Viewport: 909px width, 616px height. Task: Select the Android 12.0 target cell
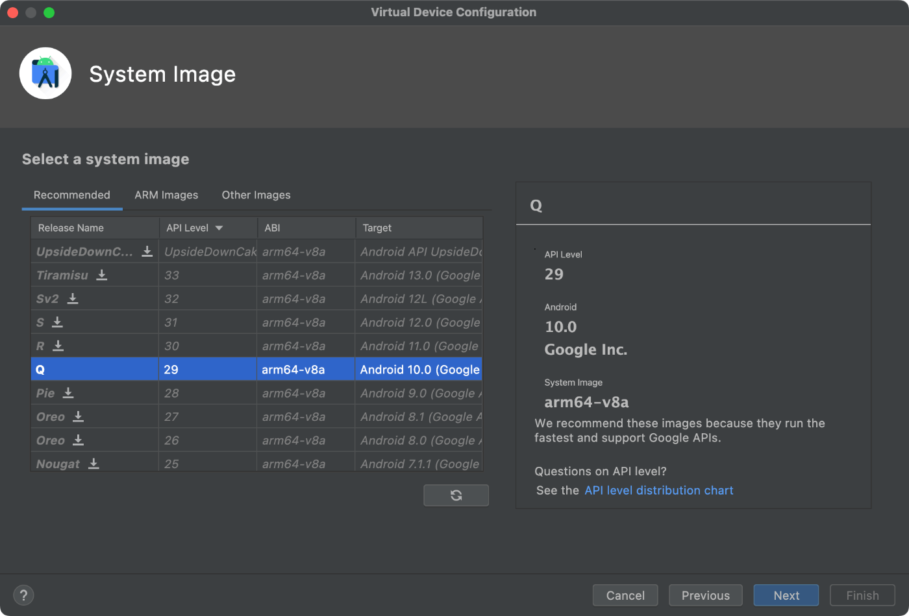419,322
